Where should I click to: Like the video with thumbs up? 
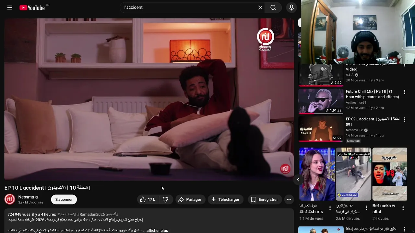click(148, 200)
